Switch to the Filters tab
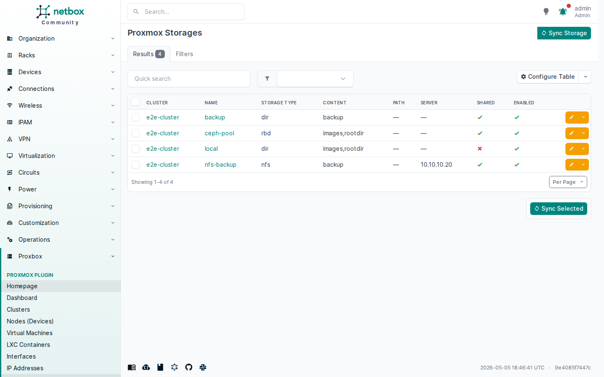Image resolution: width=604 pixels, height=377 pixels. (184, 54)
